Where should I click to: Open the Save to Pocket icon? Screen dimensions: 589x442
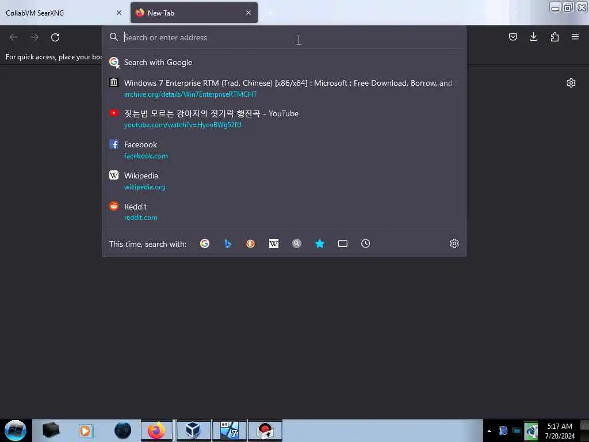click(x=512, y=37)
